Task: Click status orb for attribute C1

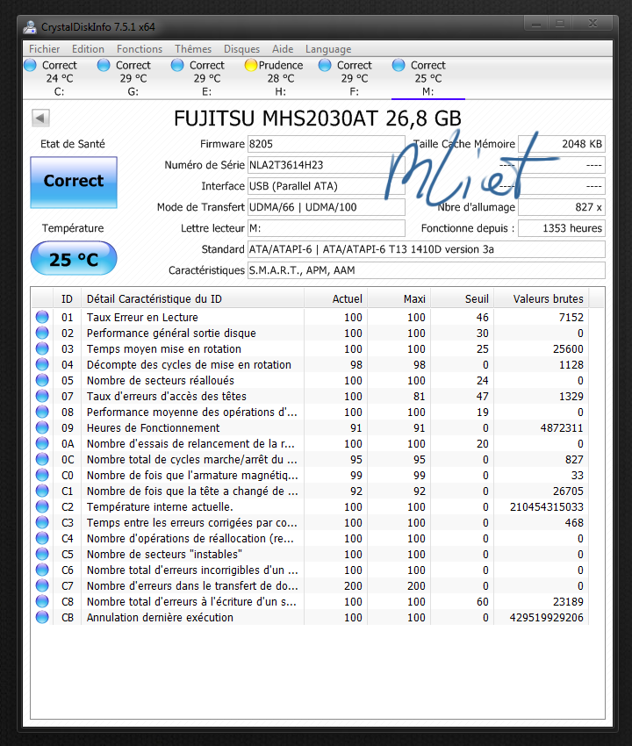Action: tap(42, 491)
